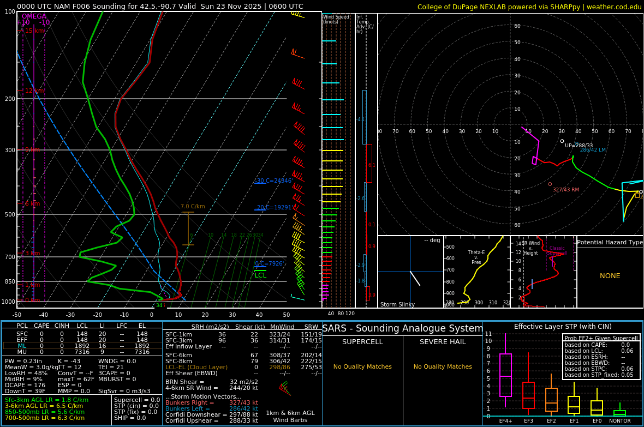Select the LCL-EL (Cloud Layer) row
This screenshot has width=644, height=427.
pos(243,367)
